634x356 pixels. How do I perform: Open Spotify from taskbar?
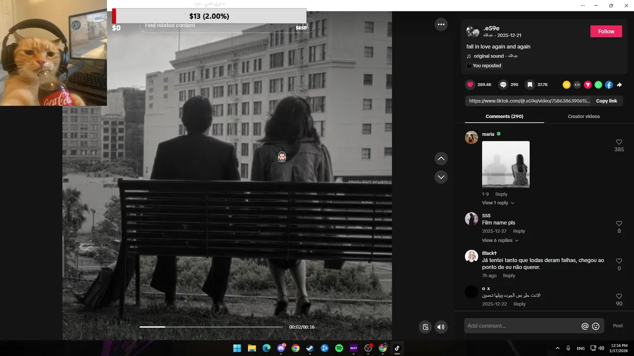point(339,348)
